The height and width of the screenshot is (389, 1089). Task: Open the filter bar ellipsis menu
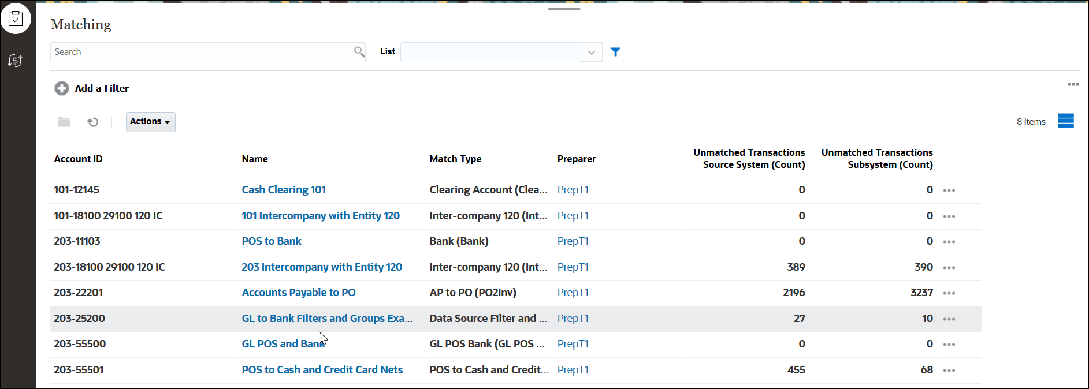coord(1073,84)
